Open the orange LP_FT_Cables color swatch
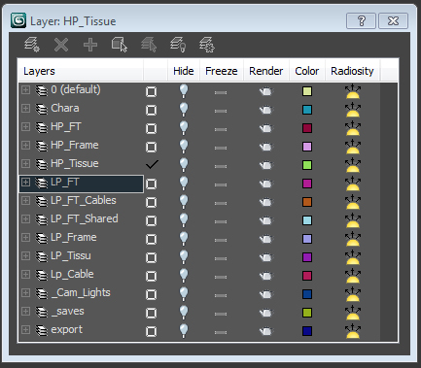This screenshot has width=421, height=368. point(307,202)
